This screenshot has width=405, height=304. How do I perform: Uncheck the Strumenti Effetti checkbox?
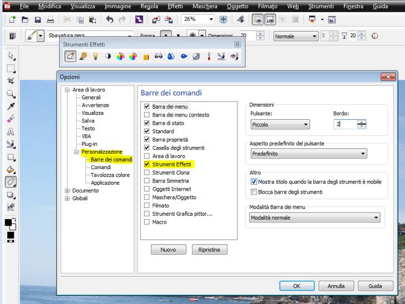[147, 165]
